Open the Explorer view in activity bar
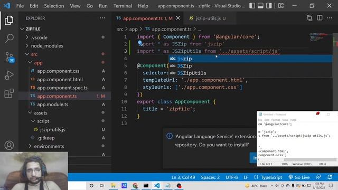Screen dimensions: 338x190 click(x=9, y=20)
